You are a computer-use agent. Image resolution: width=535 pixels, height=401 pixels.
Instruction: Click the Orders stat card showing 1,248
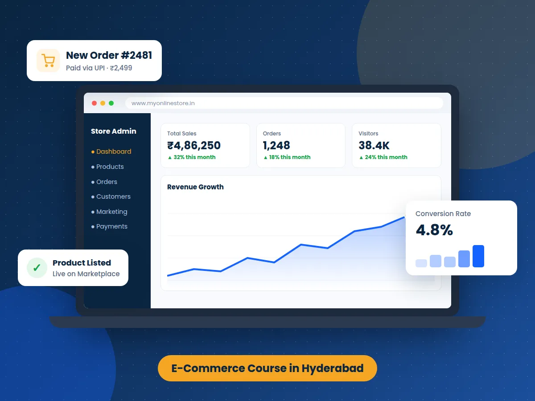pos(301,145)
